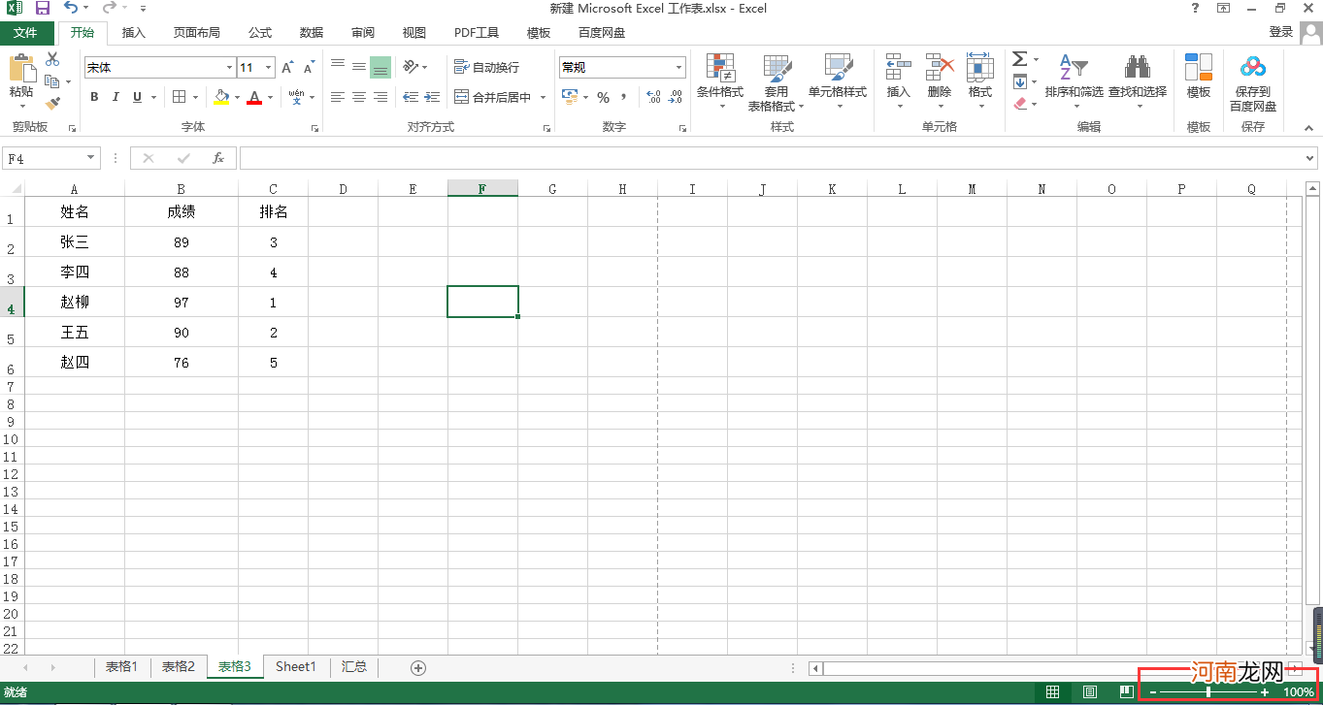Expand the formula bar

1310,158
